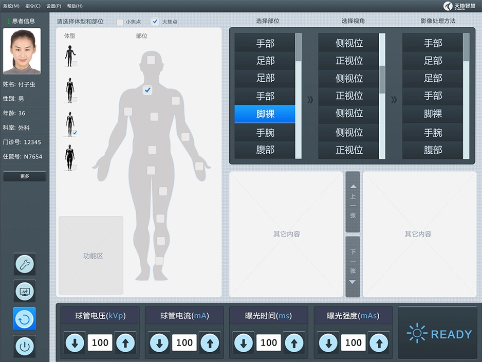This screenshot has width=482, height=362.
Task: Click the tube voltage kVp value field
Action: (100, 342)
